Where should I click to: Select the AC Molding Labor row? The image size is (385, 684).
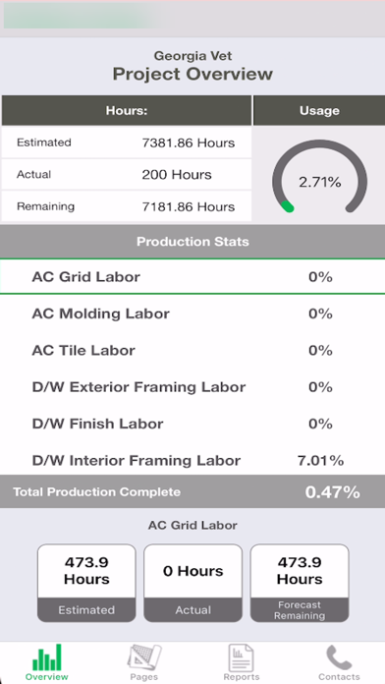click(x=192, y=313)
